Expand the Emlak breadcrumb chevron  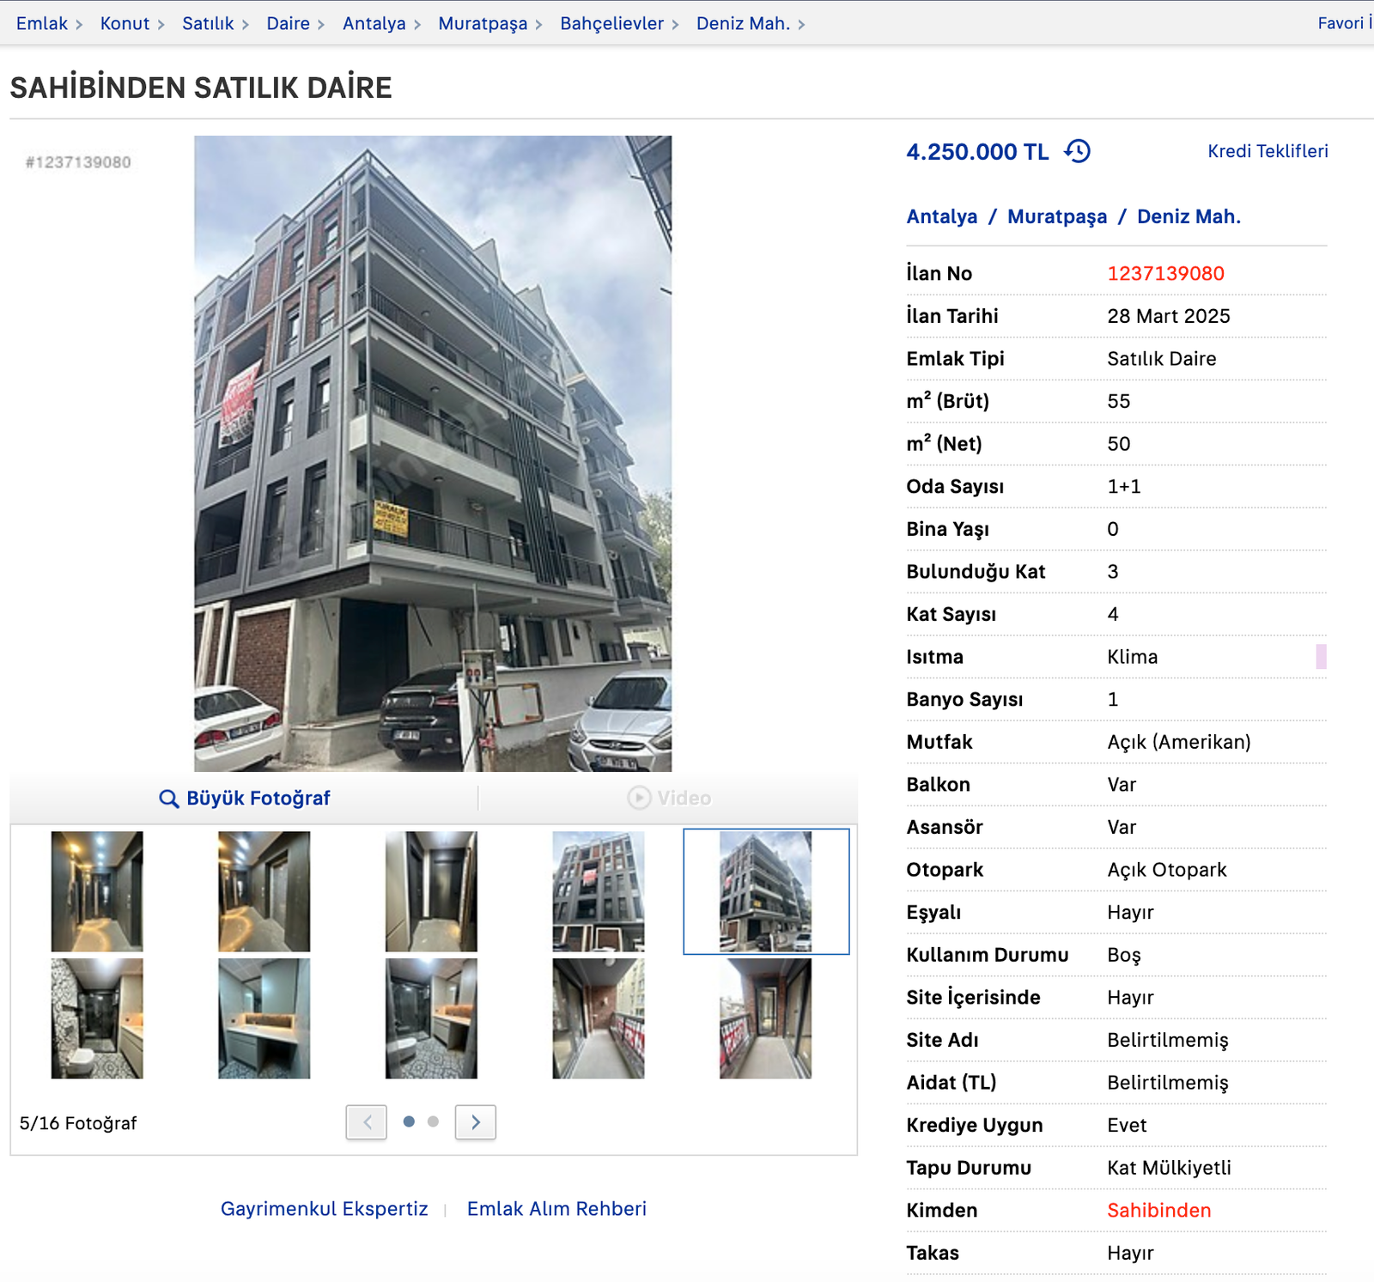click(x=79, y=25)
